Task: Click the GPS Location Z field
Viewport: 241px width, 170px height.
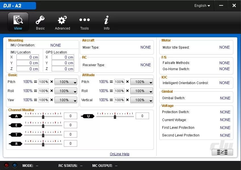Action: (63, 69)
